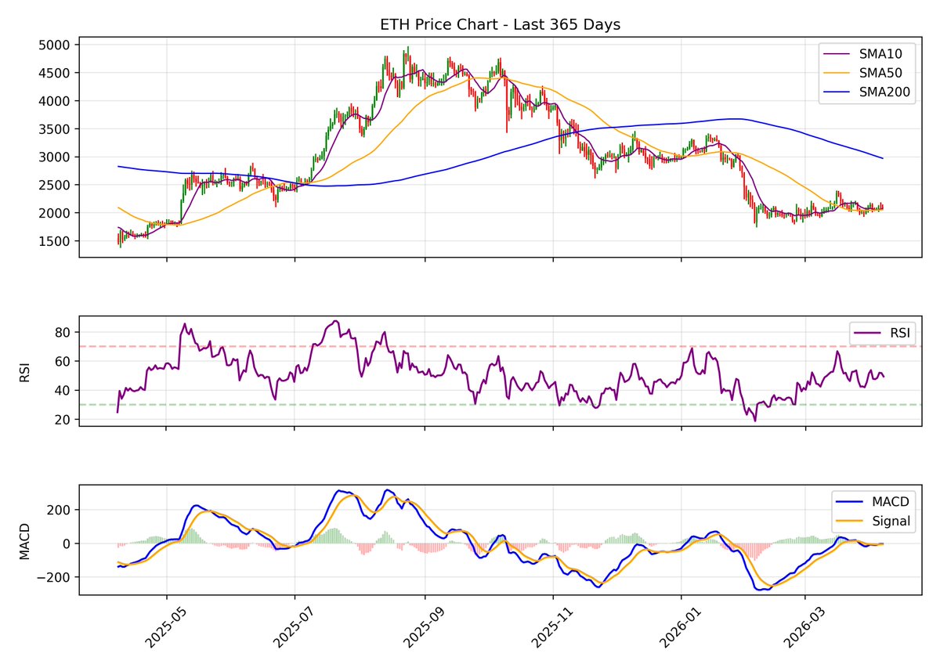Click the rotated MACD y-axis label
This screenshot has height=668, width=940.
[24, 540]
